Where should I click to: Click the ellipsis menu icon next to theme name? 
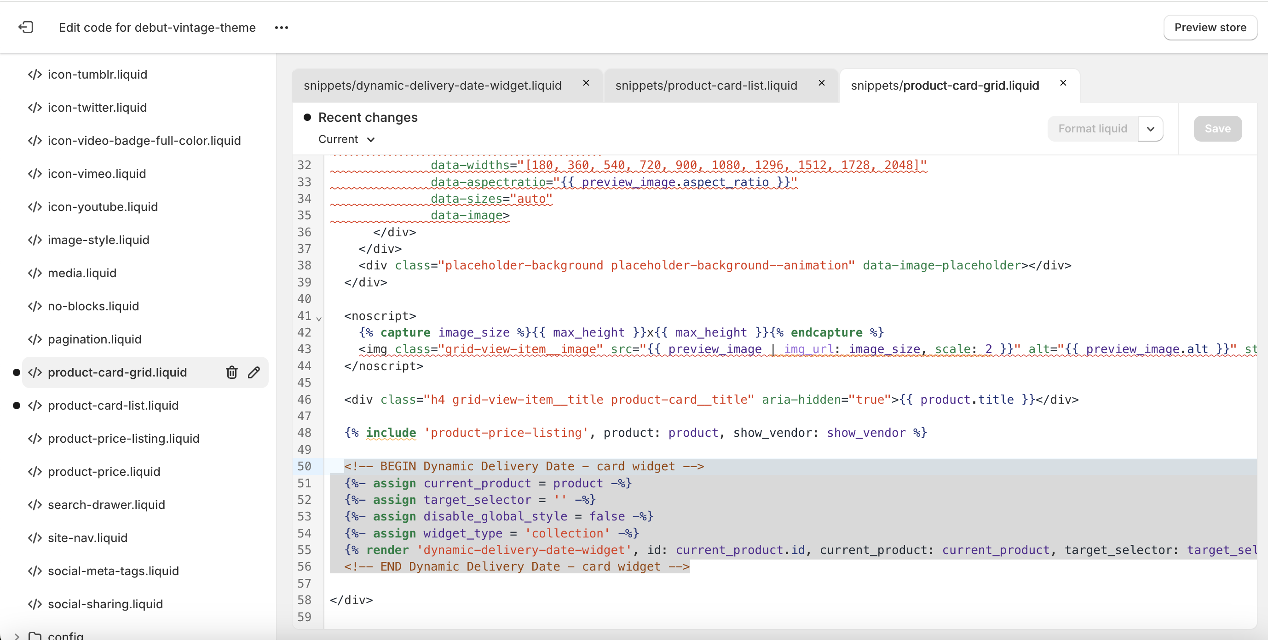point(282,27)
